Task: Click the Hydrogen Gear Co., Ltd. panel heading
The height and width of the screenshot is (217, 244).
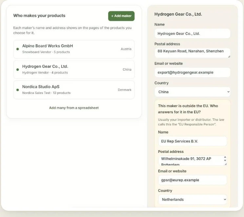Action: tap(178, 14)
